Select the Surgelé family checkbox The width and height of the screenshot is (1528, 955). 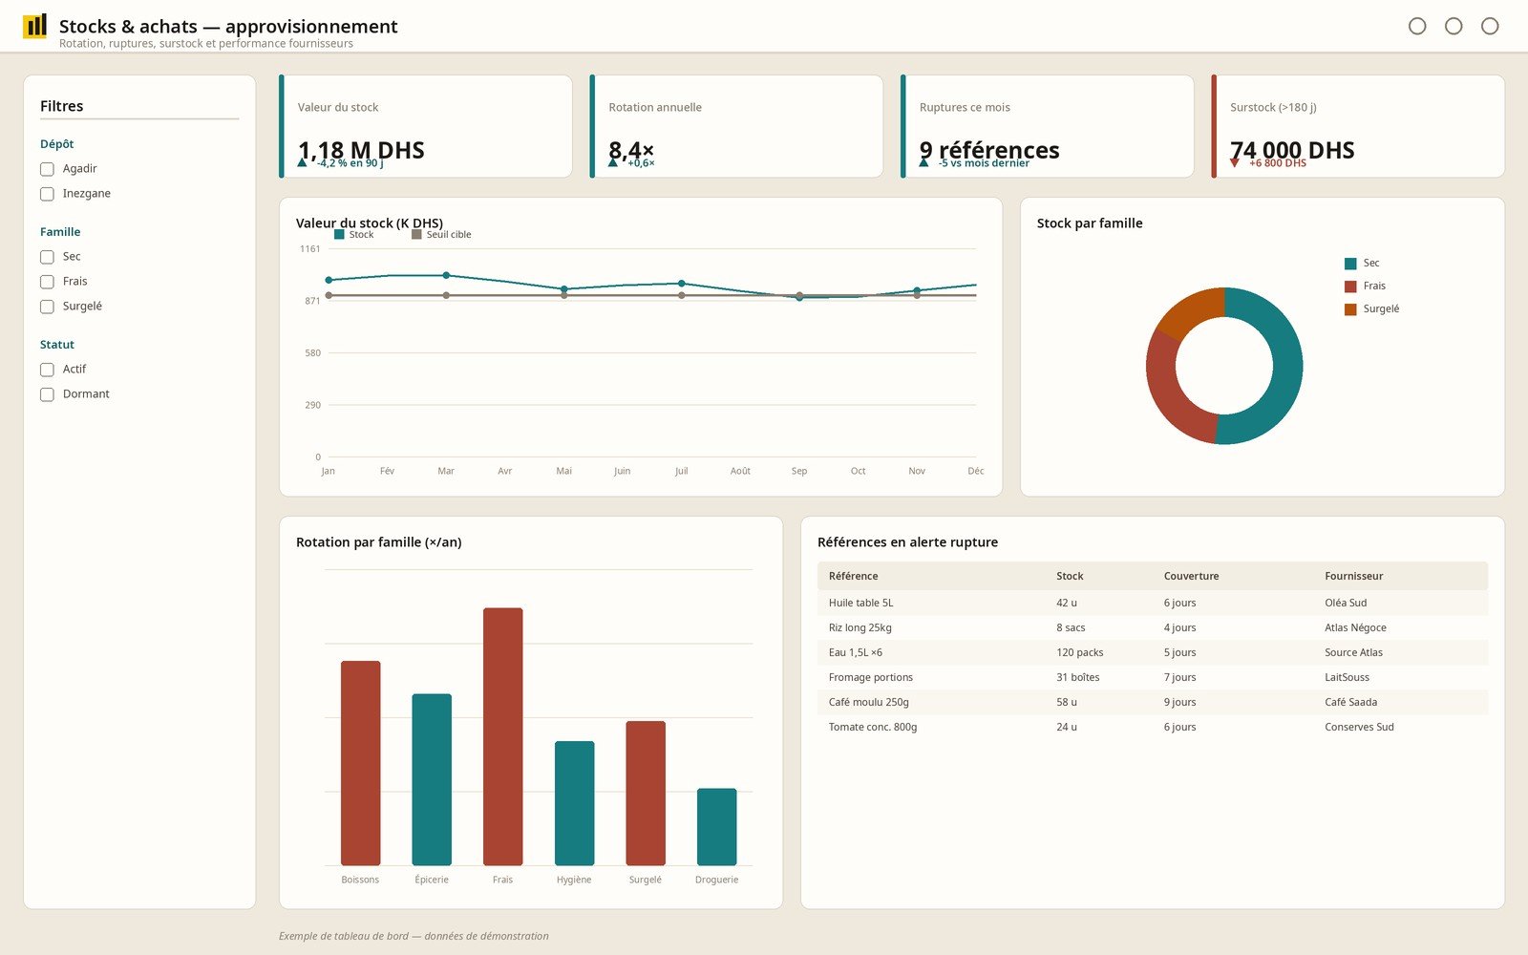click(x=47, y=307)
